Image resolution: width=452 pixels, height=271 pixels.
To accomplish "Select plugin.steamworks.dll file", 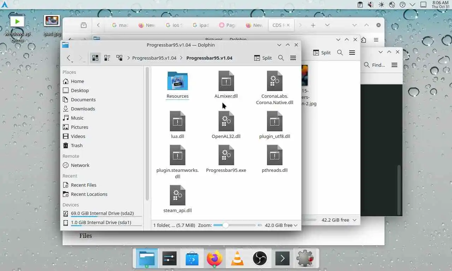I will coord(178,162).
